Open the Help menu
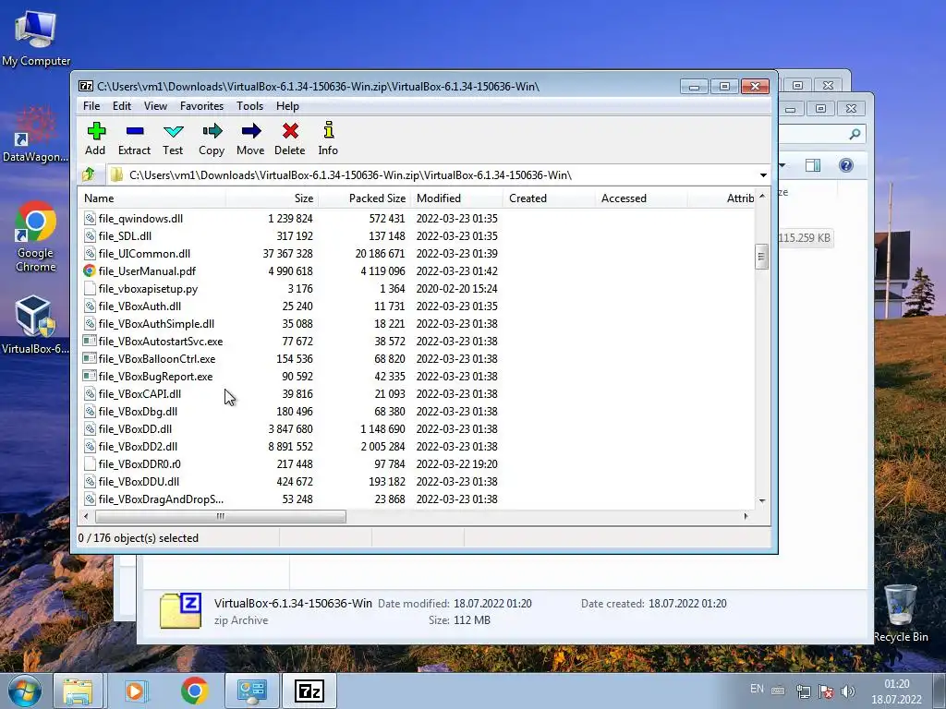Viewport: 946px width, 709px height. tap(288, 106)
